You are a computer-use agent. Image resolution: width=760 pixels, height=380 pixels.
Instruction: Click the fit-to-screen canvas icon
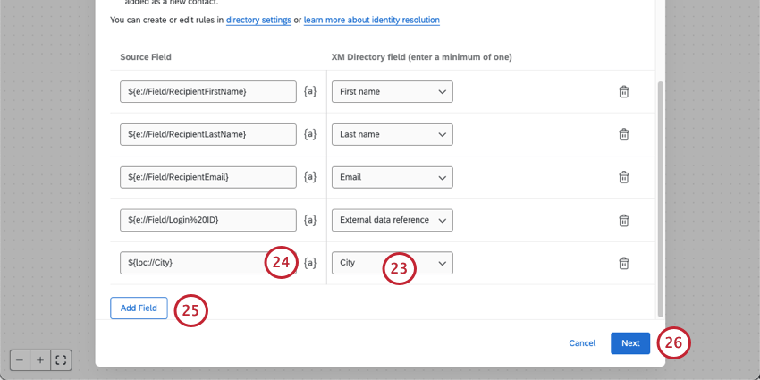point(61,360)
